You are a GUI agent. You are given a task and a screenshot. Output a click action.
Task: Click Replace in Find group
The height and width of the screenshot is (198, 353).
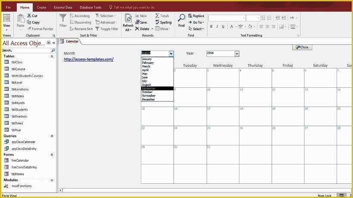point(196,16)
